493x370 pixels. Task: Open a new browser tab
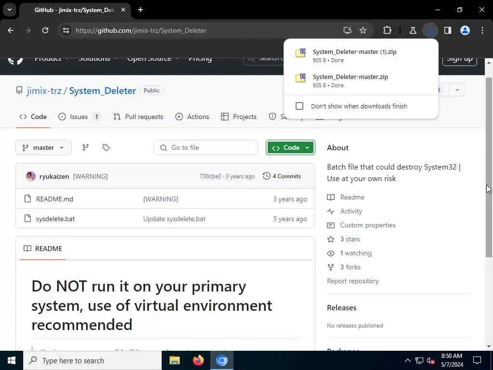(141, 10)
